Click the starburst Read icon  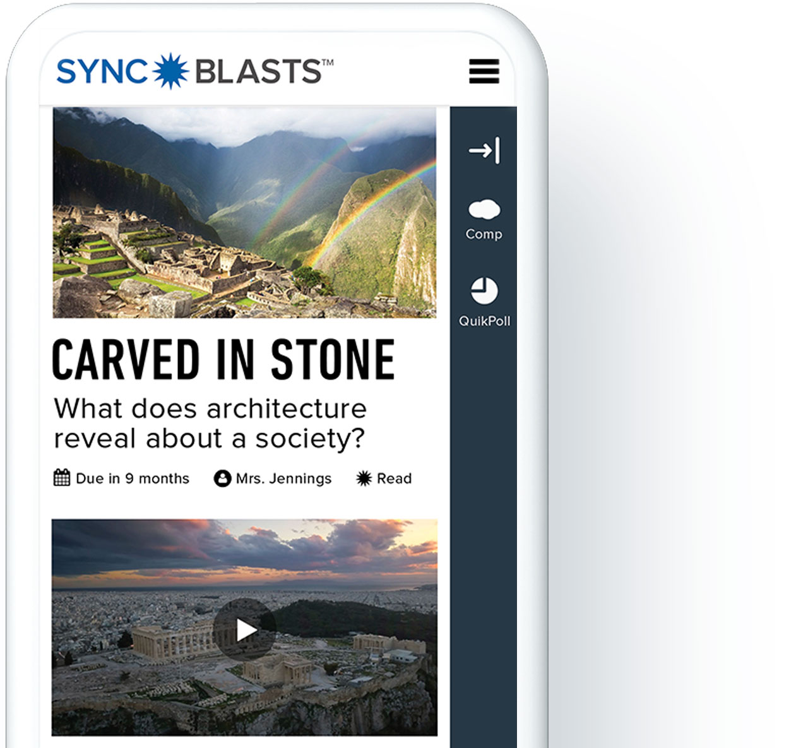coord(364,478)
